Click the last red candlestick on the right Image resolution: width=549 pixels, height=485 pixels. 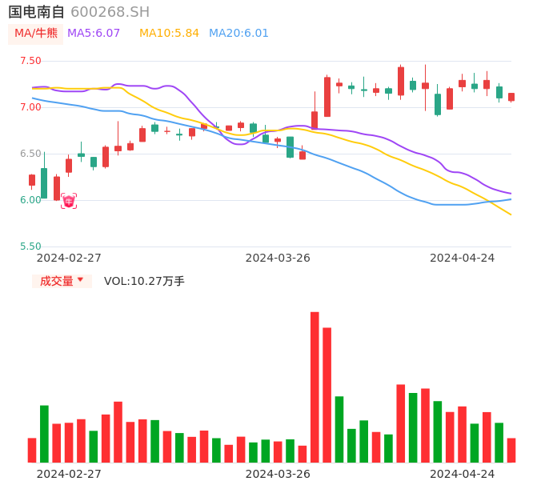(511, 97)
